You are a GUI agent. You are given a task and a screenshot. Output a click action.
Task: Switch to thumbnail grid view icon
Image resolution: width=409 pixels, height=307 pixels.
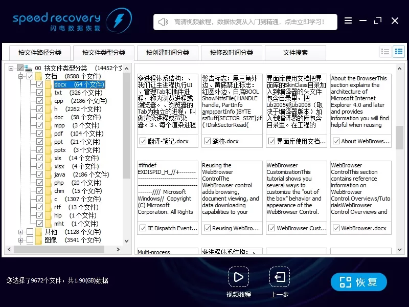[x=399, y=52]
